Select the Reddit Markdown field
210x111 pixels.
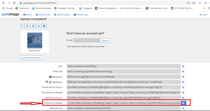coord(124,77)
